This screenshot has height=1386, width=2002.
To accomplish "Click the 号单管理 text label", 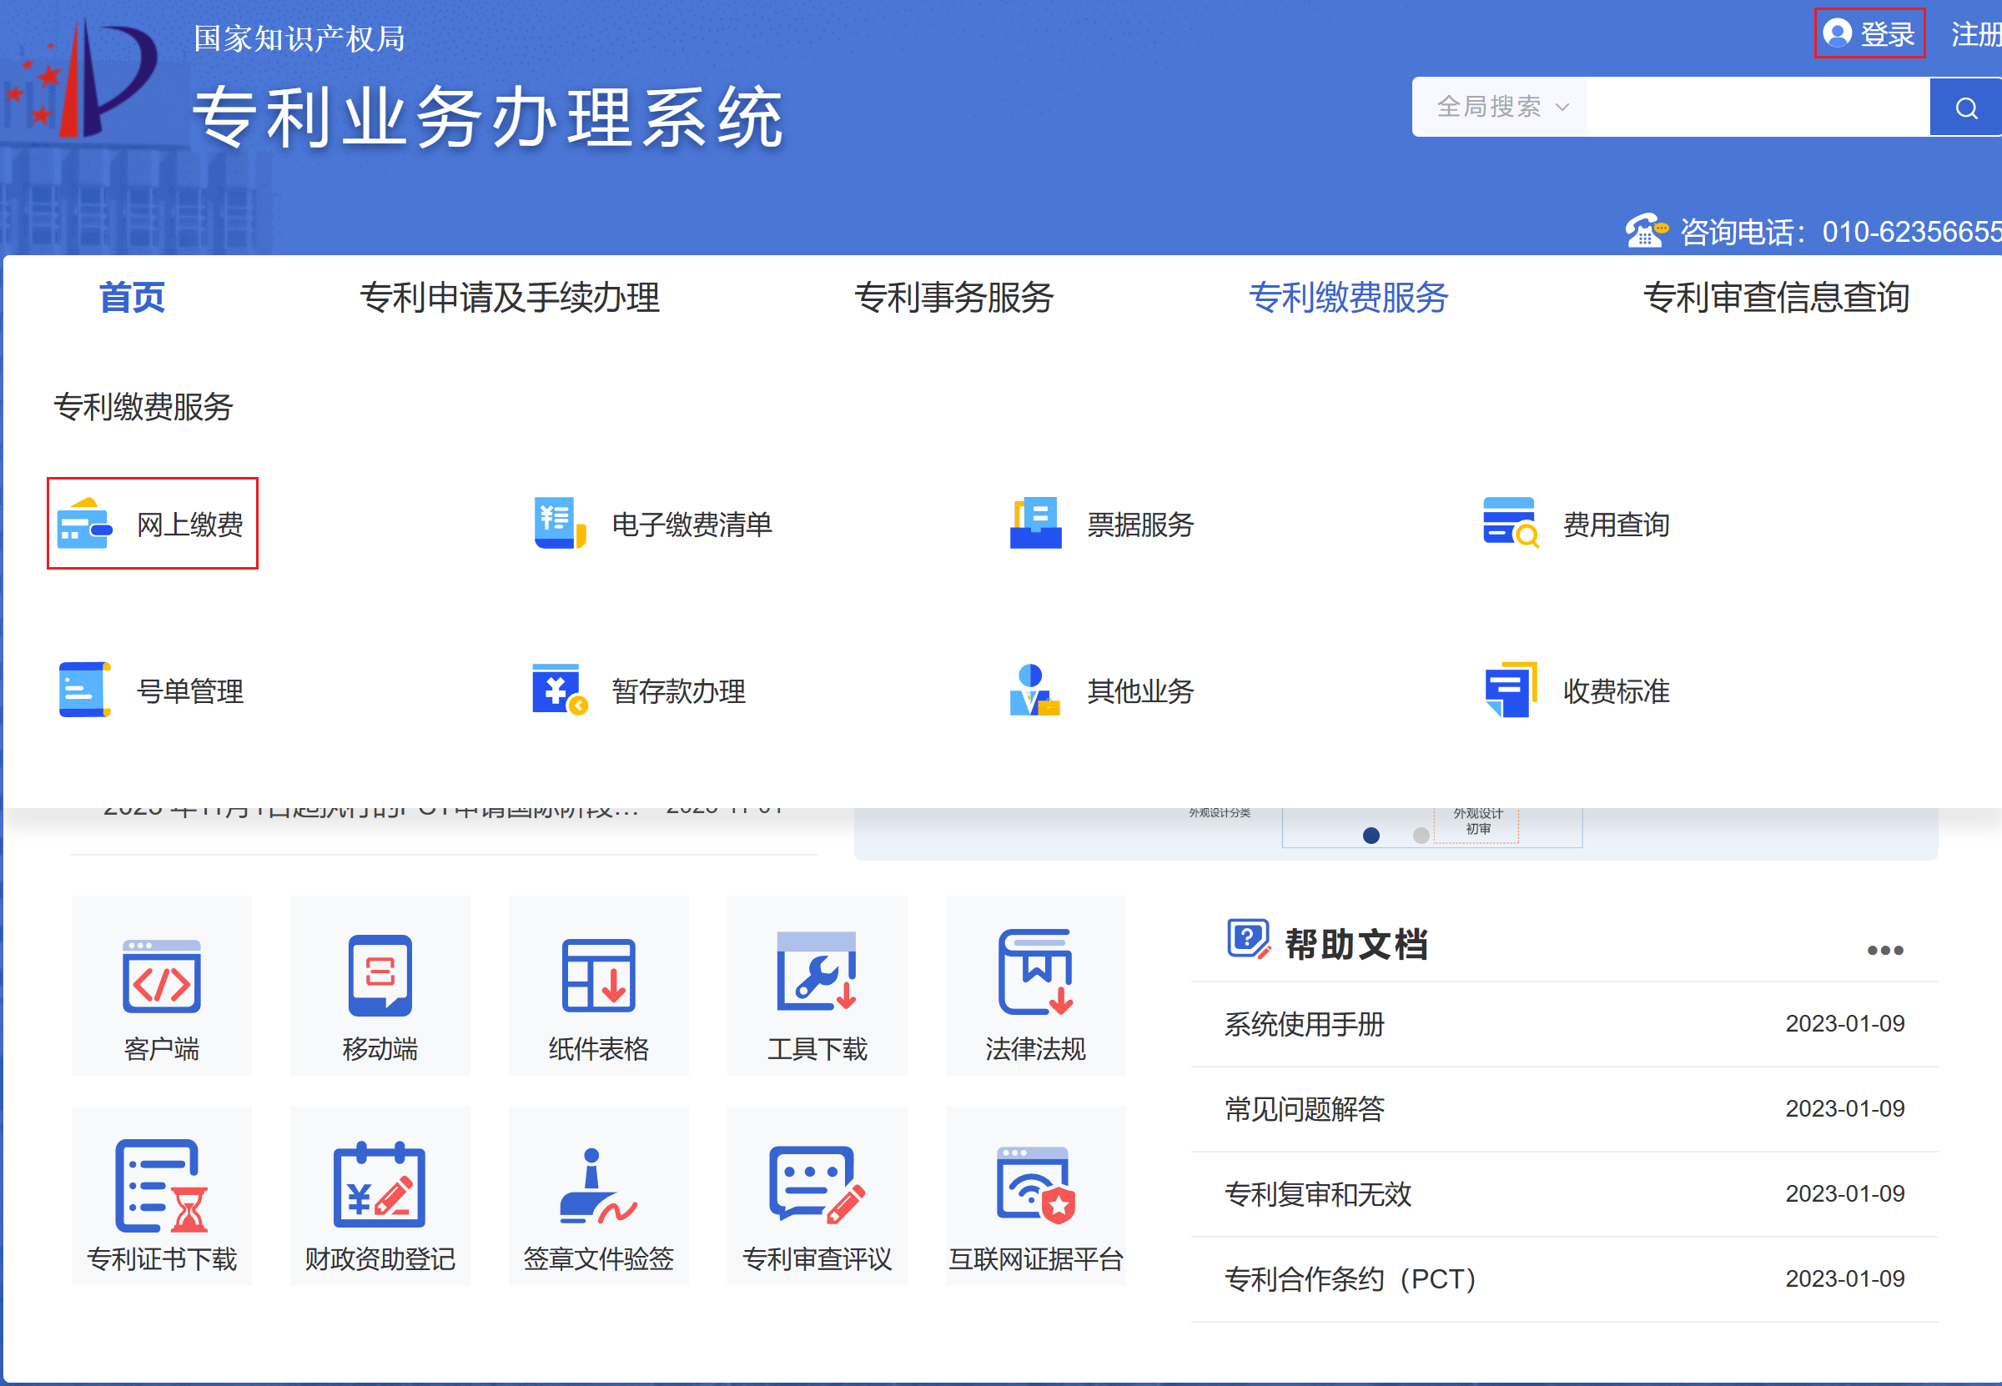I will pos(190,690).
